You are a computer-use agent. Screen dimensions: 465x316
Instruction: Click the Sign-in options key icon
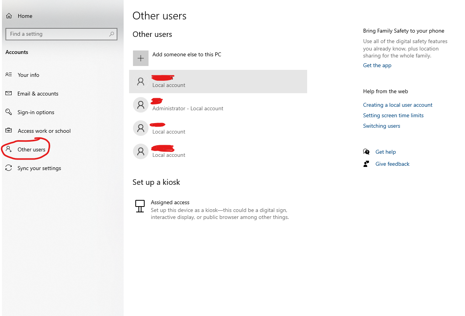[9, 112]
